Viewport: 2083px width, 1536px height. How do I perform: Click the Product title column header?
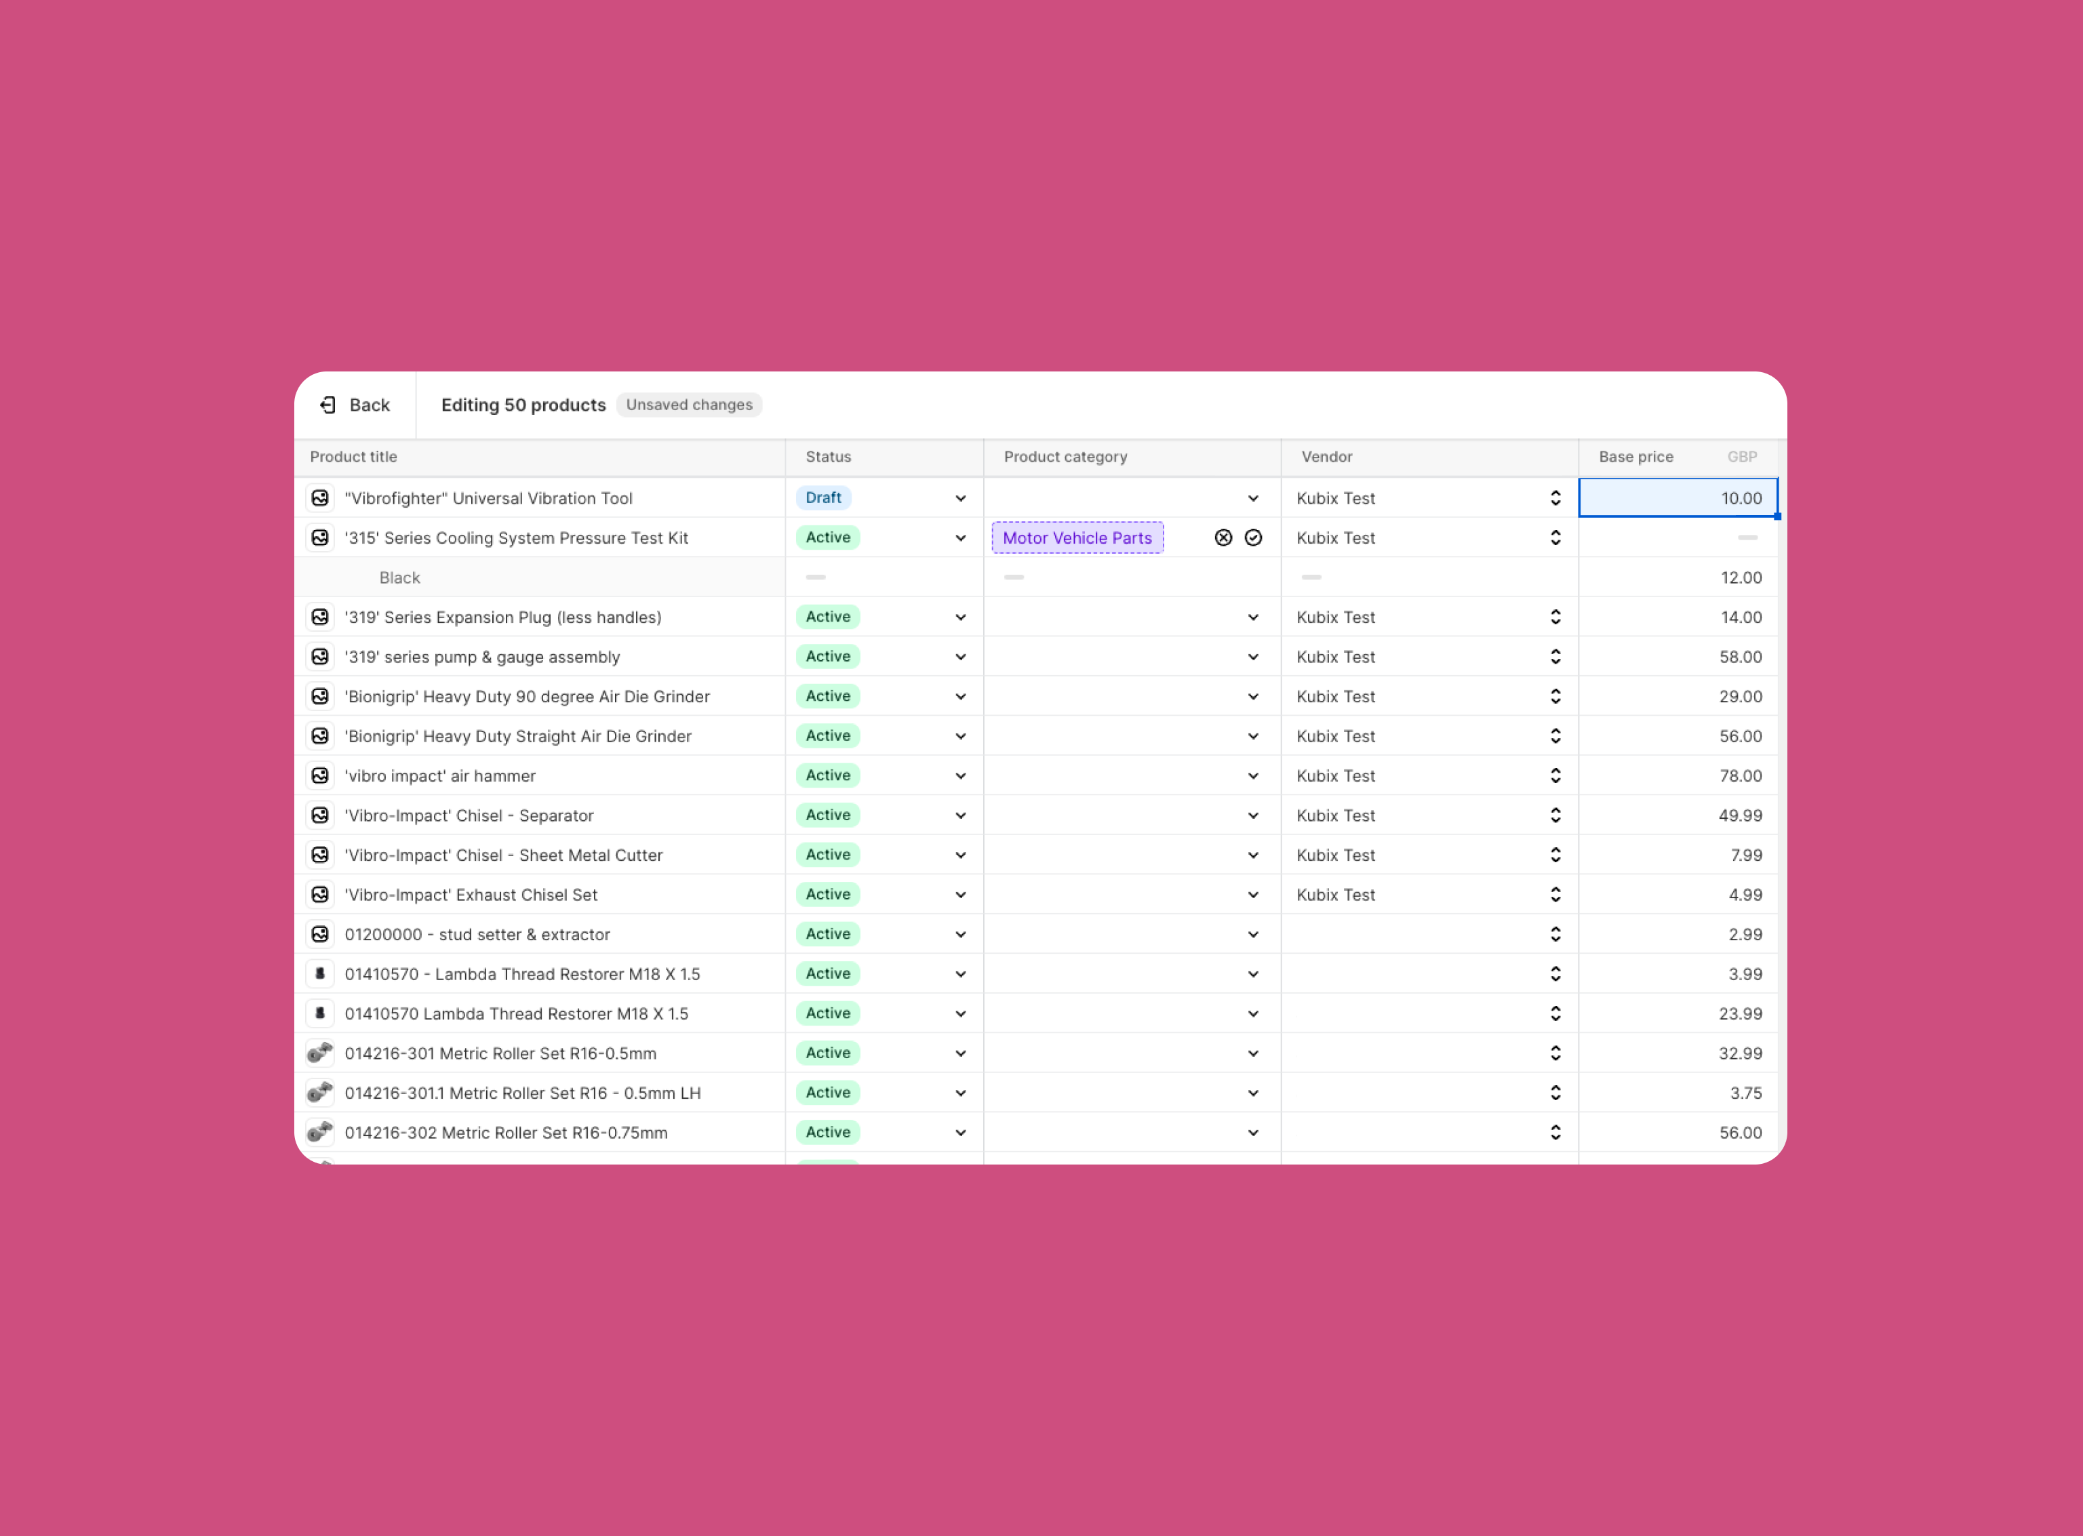coord(353,456)
